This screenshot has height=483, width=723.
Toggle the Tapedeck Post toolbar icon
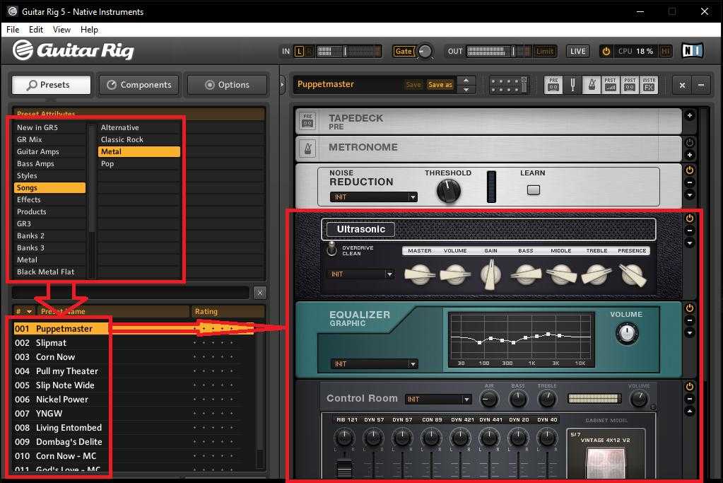pos(630,85)
